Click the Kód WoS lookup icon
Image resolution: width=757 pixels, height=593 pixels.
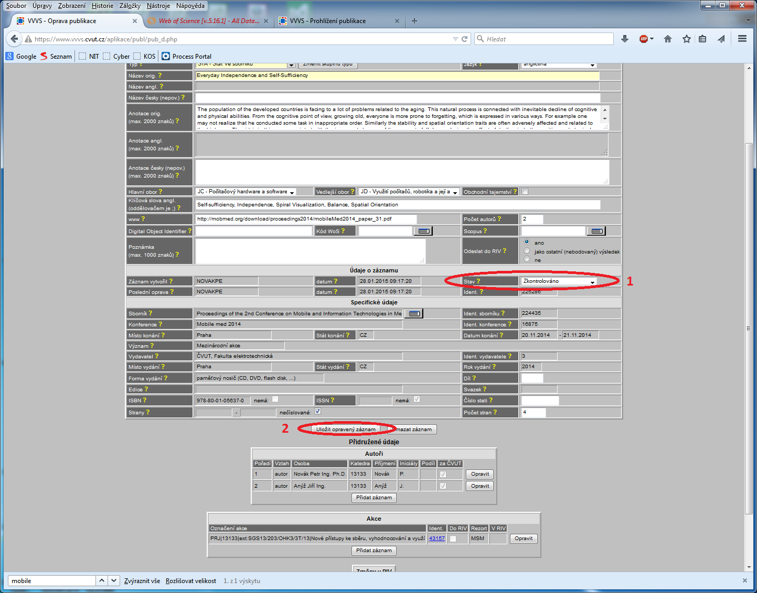coord(424,231)
